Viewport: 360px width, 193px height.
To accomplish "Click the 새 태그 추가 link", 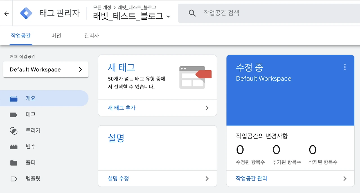I will [x=122, y=108].
